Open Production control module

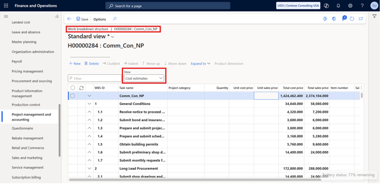point(26,105)
